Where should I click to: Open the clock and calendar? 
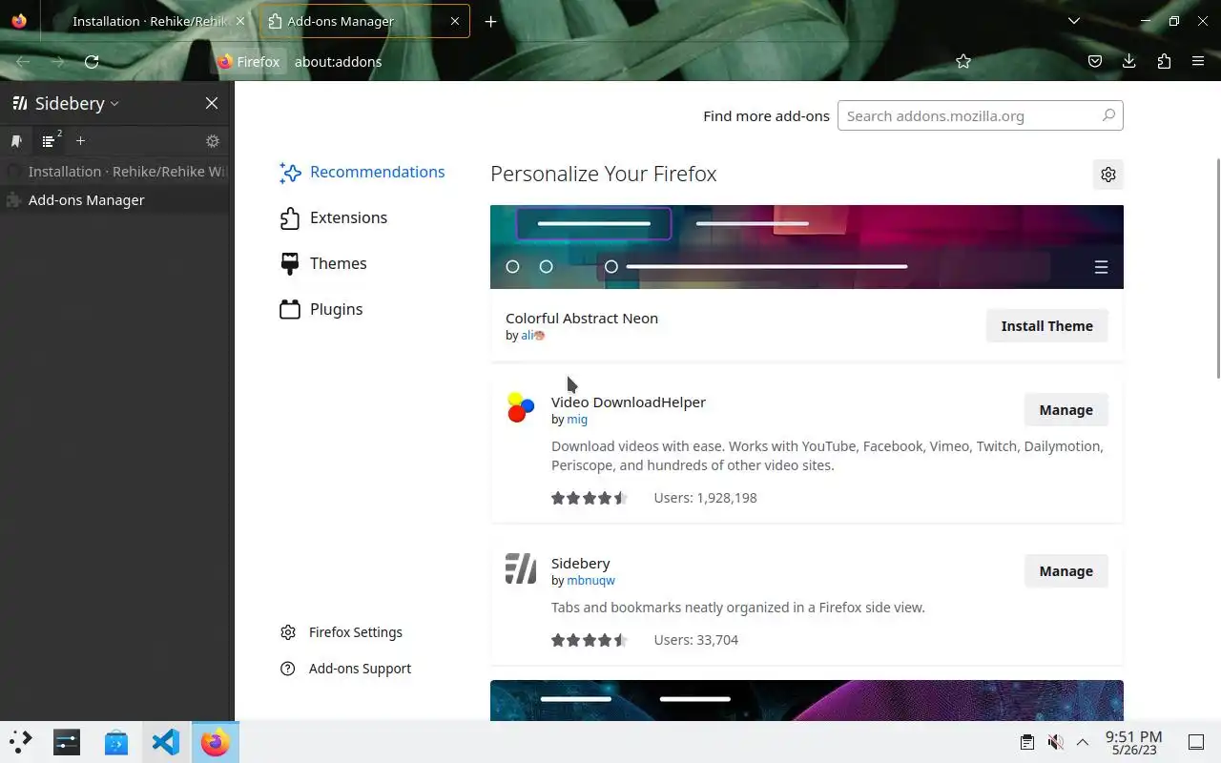(1133, 742)
